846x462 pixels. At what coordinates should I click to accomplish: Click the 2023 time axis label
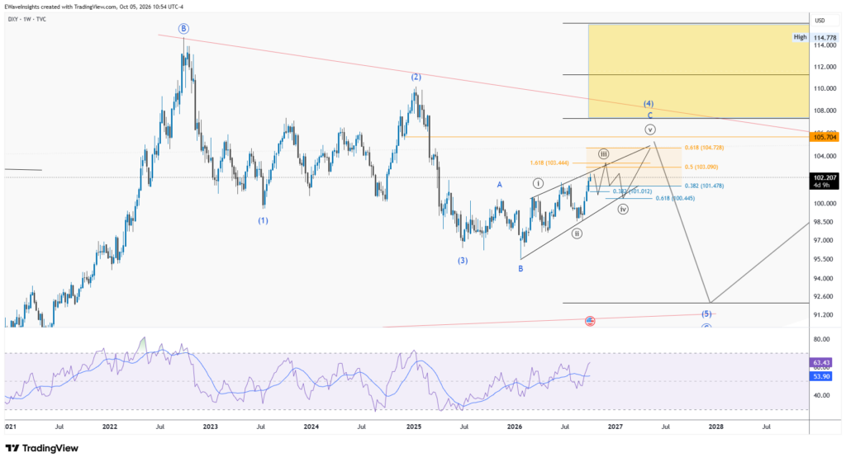[x=211, y=427]
